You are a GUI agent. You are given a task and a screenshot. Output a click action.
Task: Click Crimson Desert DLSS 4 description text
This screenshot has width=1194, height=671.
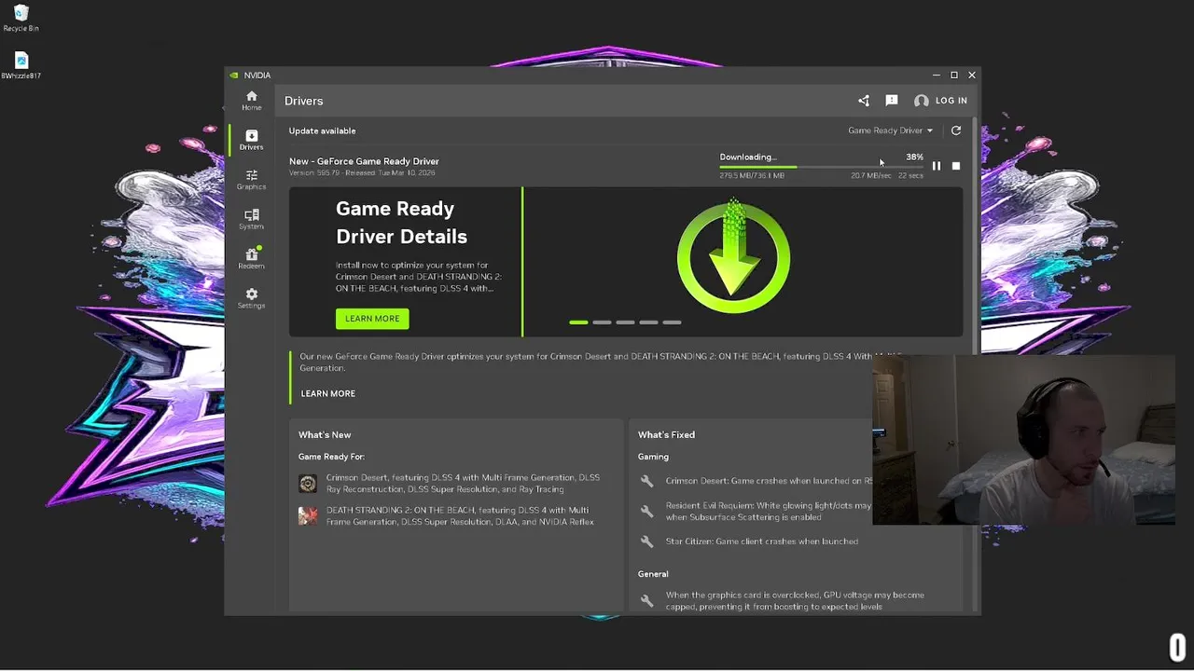coord(463,484)
